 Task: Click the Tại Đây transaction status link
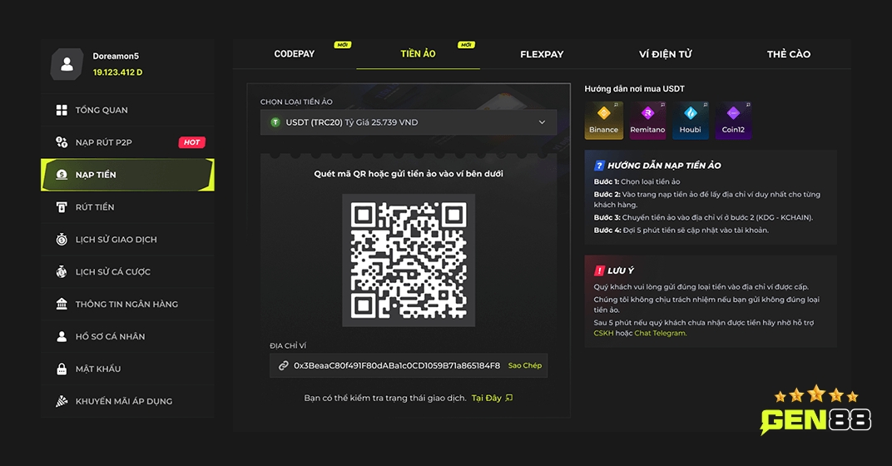pos(487,398)
